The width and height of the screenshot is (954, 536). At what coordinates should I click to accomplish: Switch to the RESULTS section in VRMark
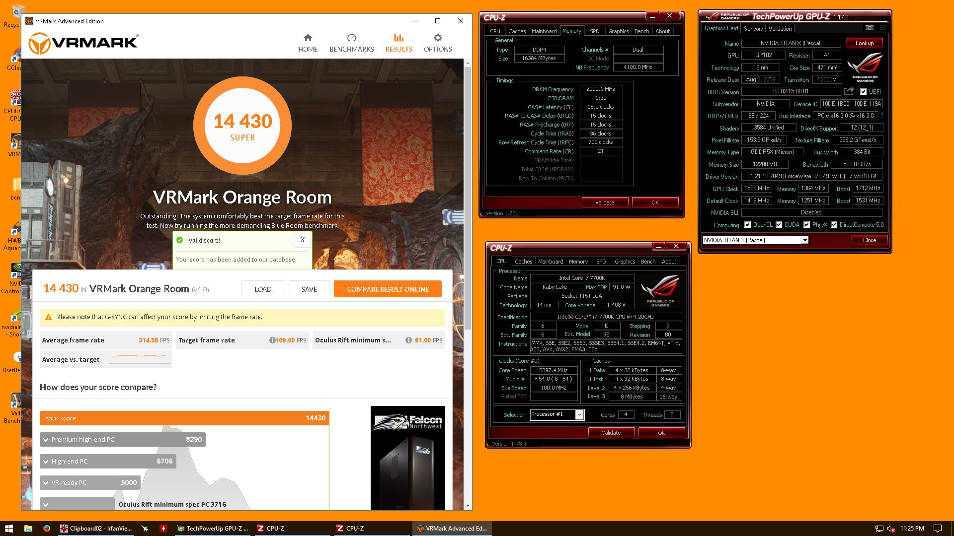tap(398, 43)
